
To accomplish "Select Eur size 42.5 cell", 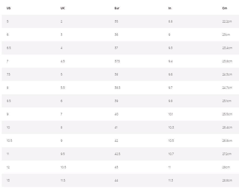I will [117, 154].
